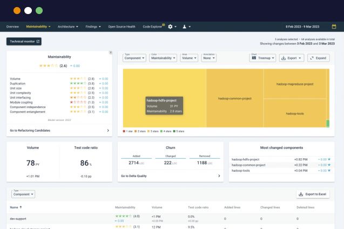
Task: Click the Duplication metric row
Action: pyautogui.click(x=59, y=83)
